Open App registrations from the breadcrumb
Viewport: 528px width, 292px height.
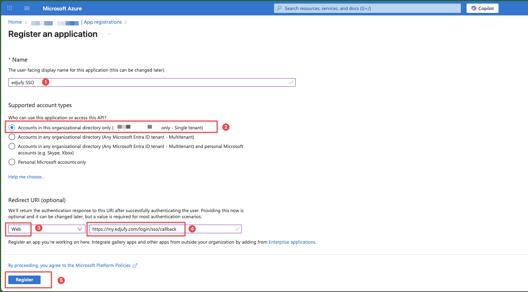coord(103,22)
